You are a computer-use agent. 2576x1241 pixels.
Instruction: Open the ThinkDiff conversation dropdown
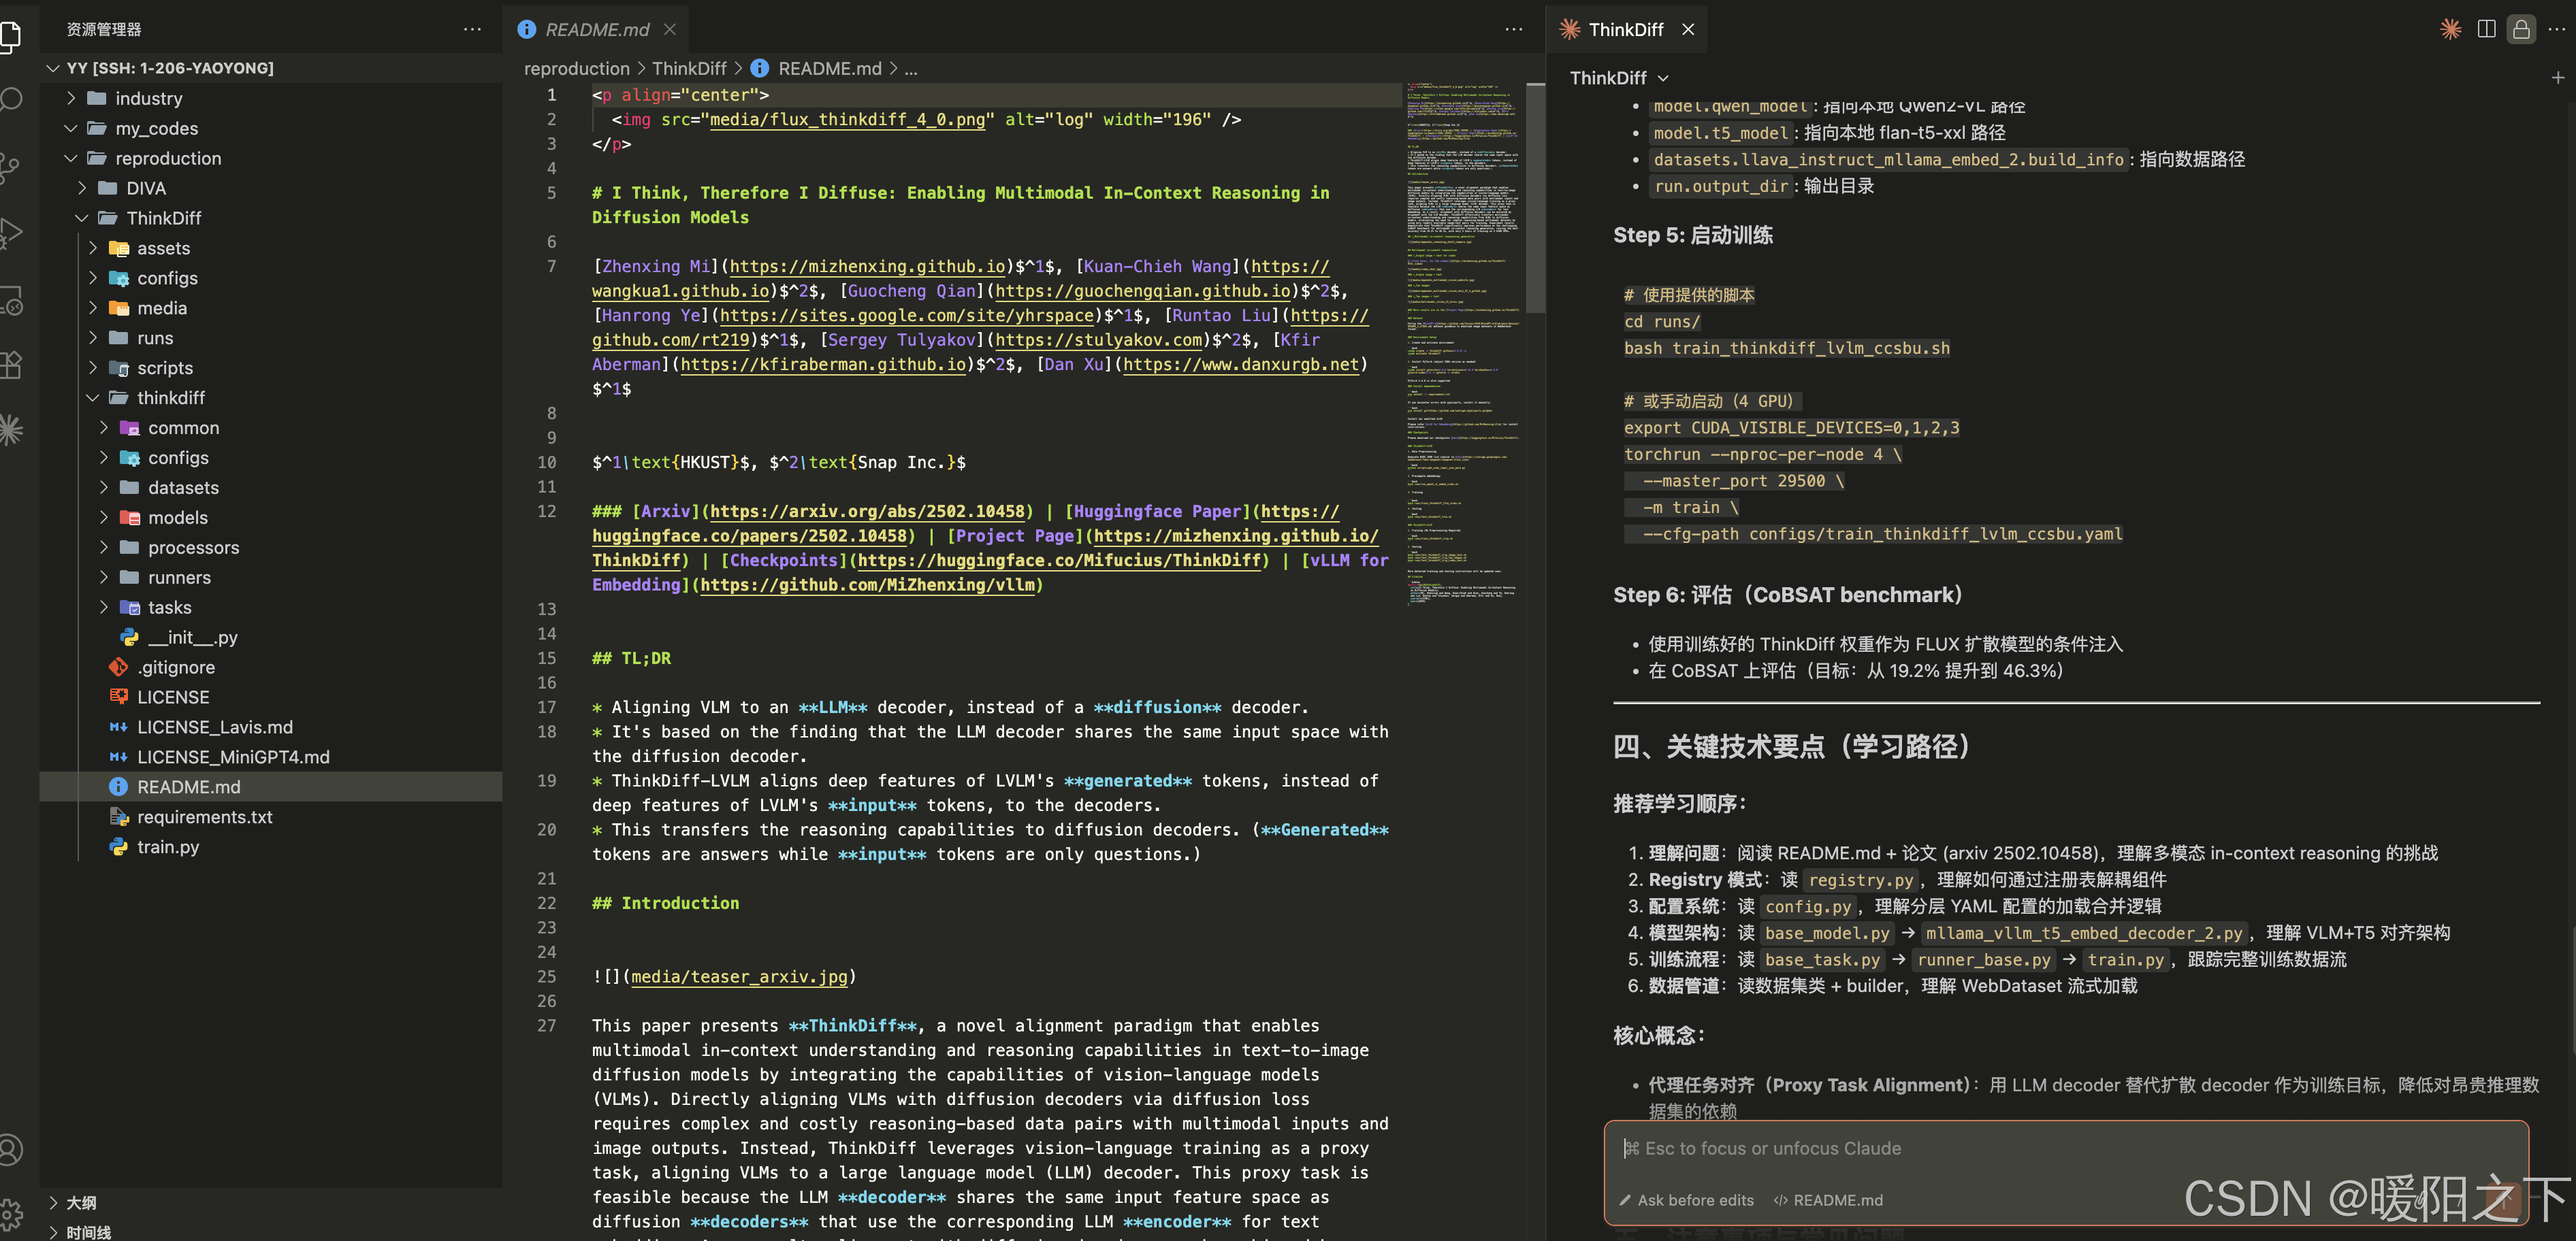coord(1618,78)
